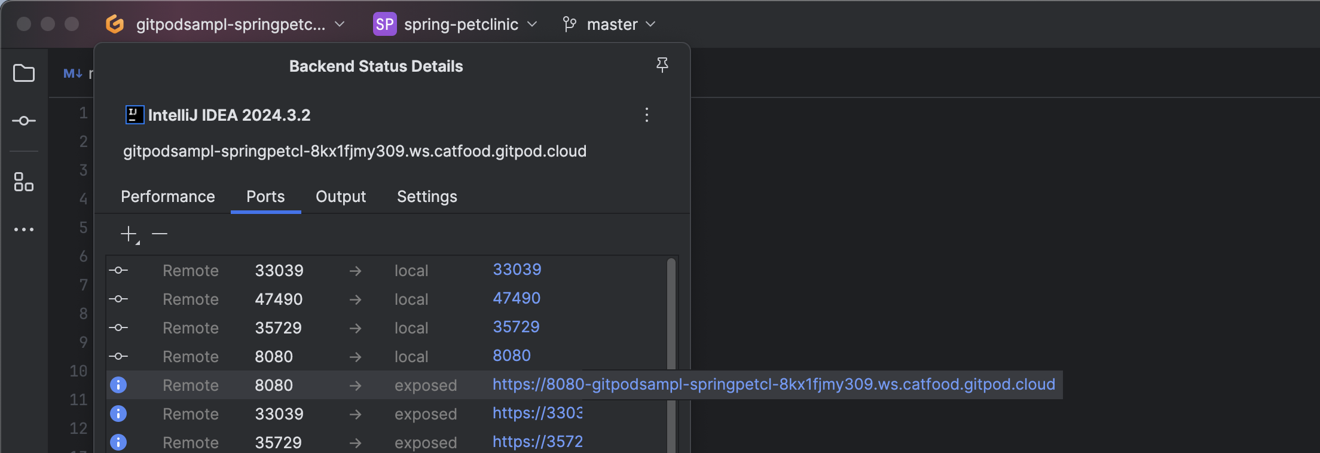Click the ports list vertical scrollbar

[x=671, y=311]
